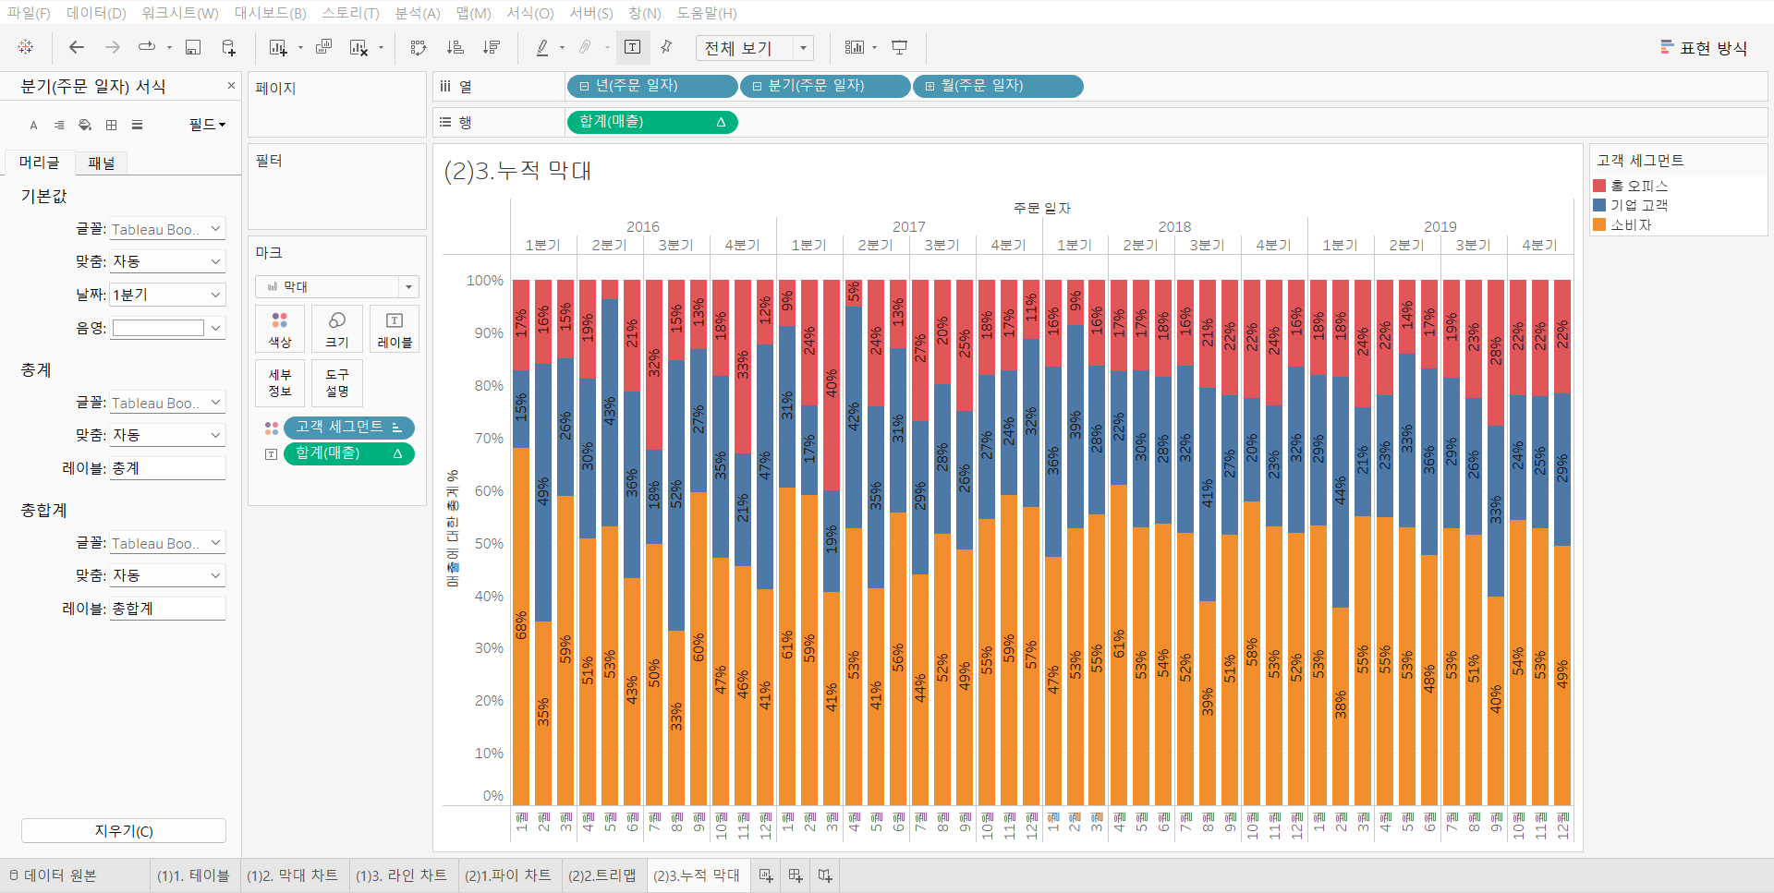
Task: Click the 홈 오피스 red legend swatch
Action: click(1599, 186)
